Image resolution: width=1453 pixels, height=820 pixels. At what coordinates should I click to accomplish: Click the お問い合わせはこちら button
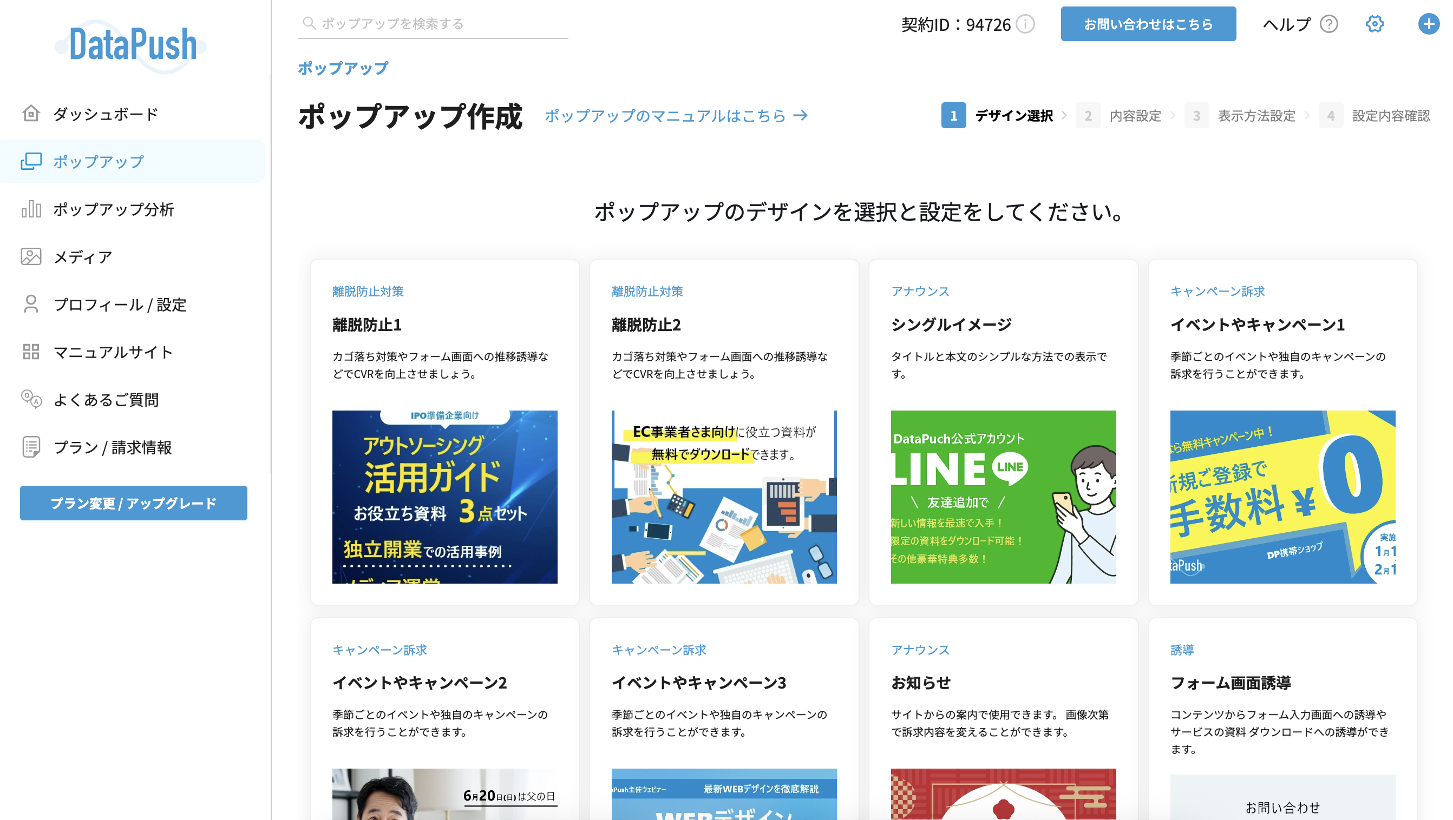1148,24
